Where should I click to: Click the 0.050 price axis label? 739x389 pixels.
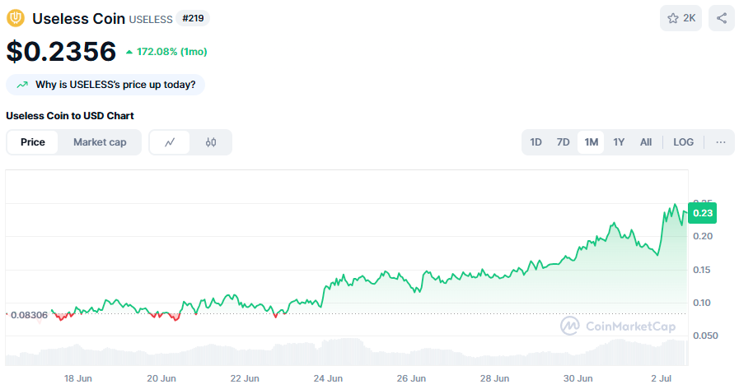pyautogui.click(x=705, y=336)
